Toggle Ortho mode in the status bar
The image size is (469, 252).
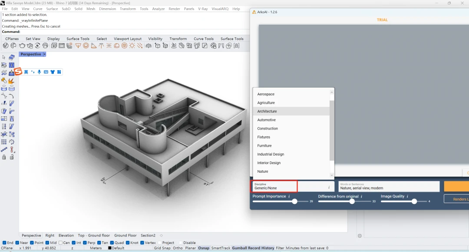178,248
